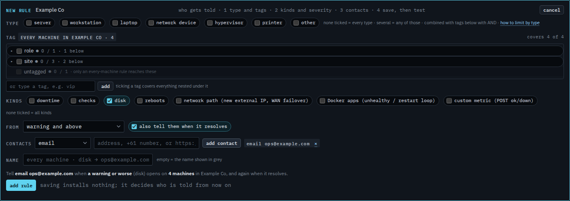Untick the disk kind
Viewport: 570px width, 201px height.
(x=109, y=101)
